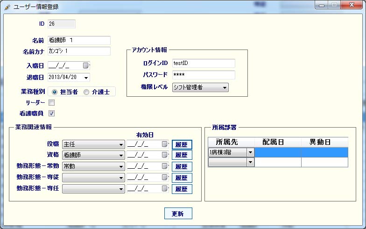Image resolution: width=366 pixels, height=229 pixels.
Task: Open calendar icon in 勤務形態－専従 row
Action: 164,178
